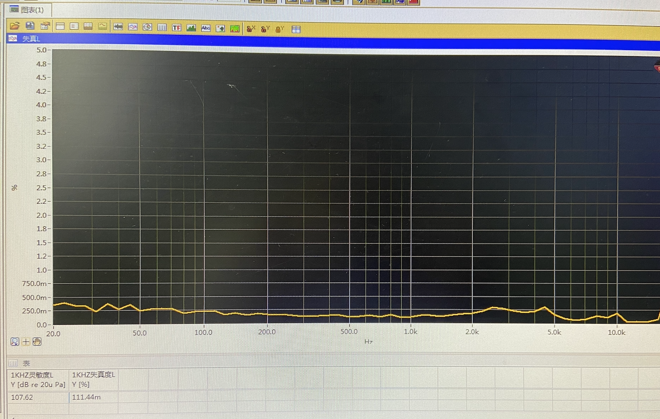Click the yellow distortion curve near 1.0k
This screenshot has height=419, width=660.
point(410,316)
